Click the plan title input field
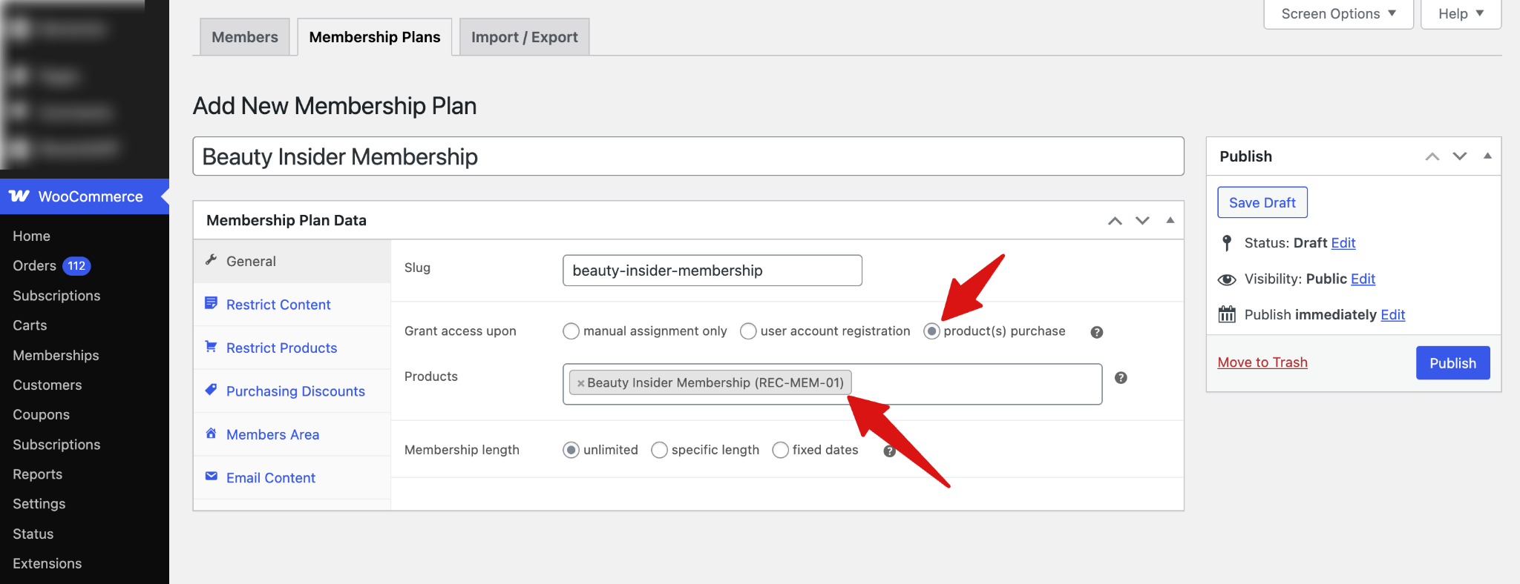Image resolution: width=1520 pixels, height=584 pixels. pyautogui.click(x=688, y=156)
